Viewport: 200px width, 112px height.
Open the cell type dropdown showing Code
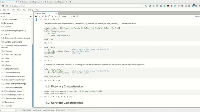(67, 16)
